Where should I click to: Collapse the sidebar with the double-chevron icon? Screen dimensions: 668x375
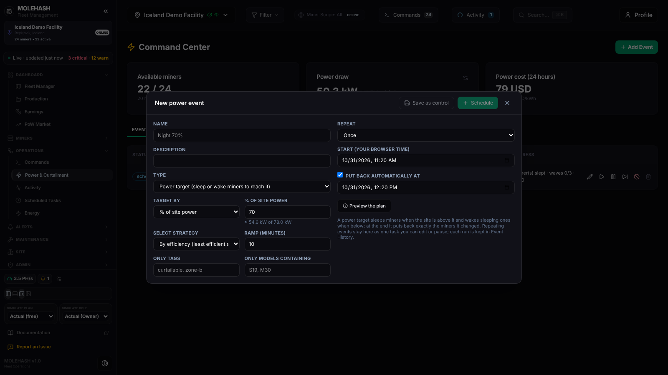tap(106, 11)
